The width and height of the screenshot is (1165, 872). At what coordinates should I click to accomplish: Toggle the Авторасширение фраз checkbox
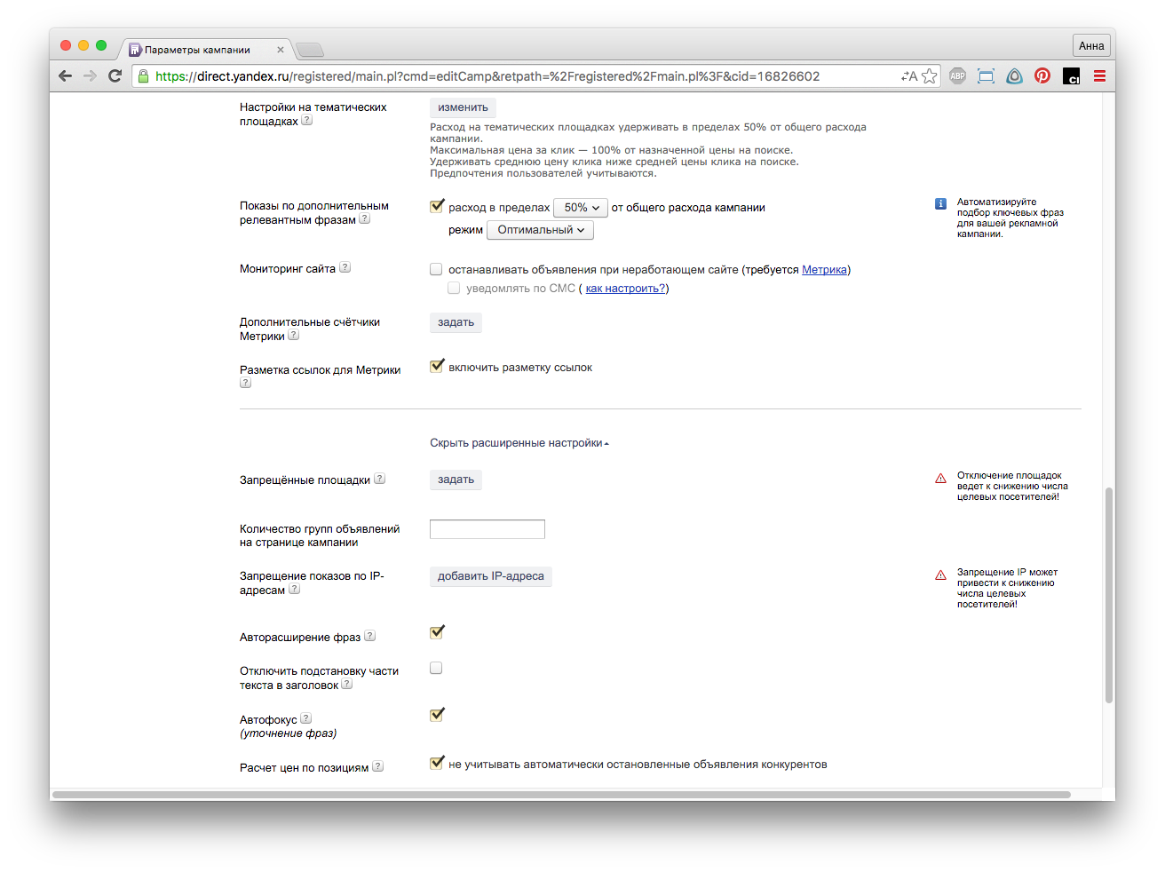tap(436, 632)
